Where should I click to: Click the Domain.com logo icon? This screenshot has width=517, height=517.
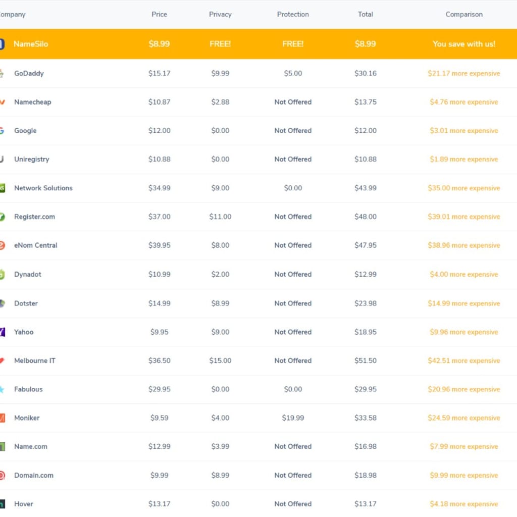click(2, 475)
